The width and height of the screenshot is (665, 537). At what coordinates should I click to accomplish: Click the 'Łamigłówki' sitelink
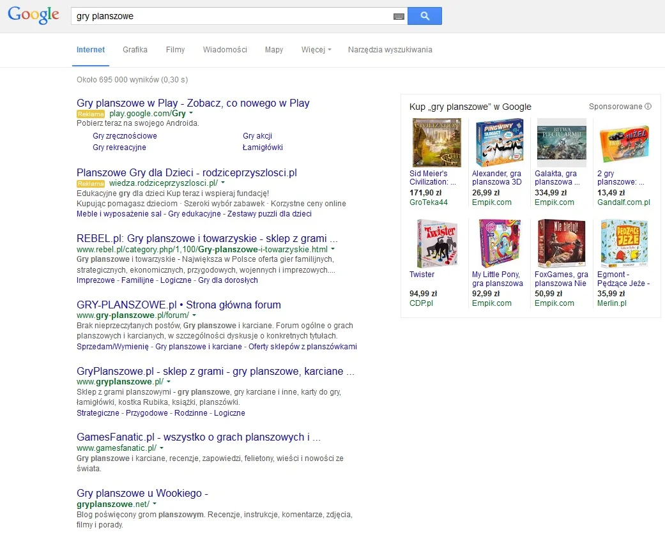coord(263,147)
